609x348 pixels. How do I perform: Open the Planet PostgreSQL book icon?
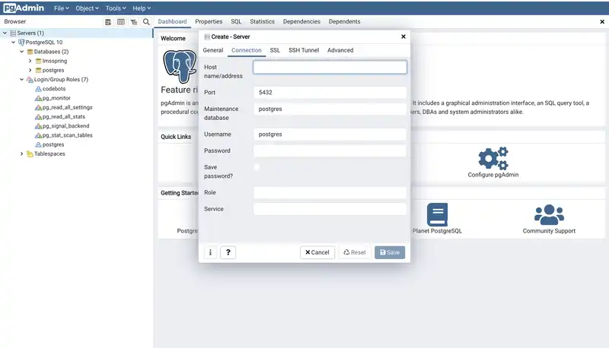tap(437, 214)
